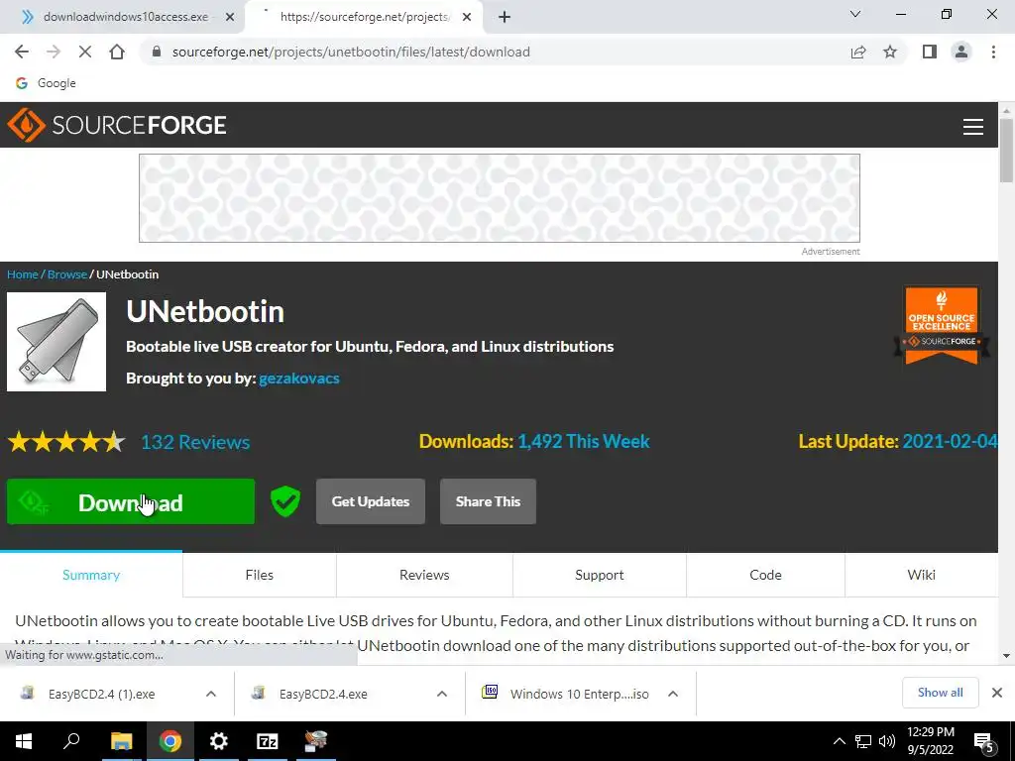Select the Summary tab
Screen dimensions: 1015x761
coord(91,575)
